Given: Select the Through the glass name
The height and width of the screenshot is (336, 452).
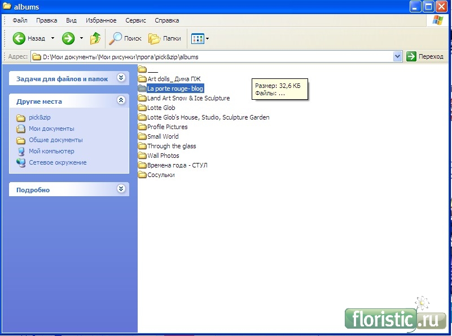Looking at the screenshot, I should (172, 146).
